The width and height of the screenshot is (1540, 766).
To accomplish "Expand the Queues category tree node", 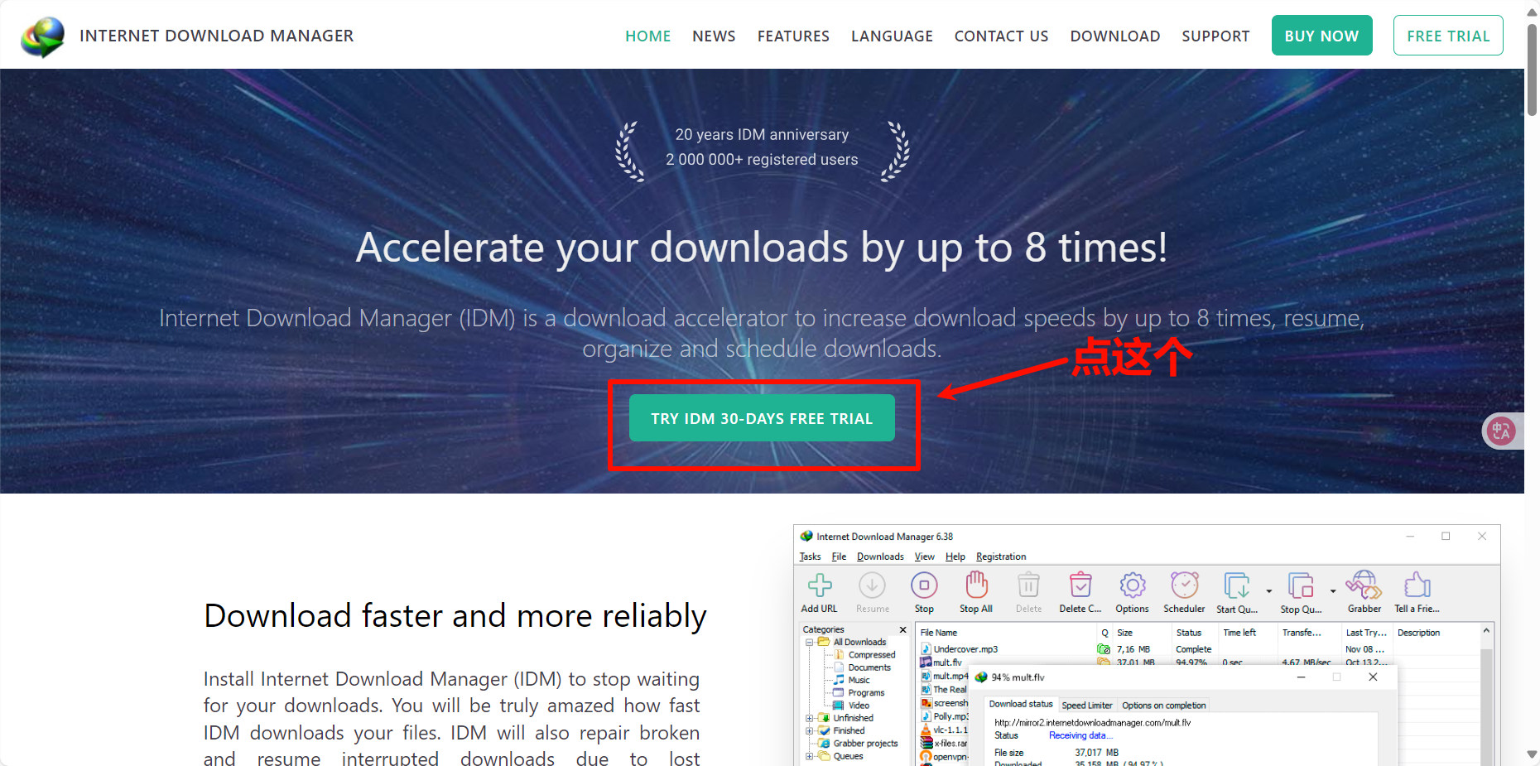I will [x=810, y=756].
